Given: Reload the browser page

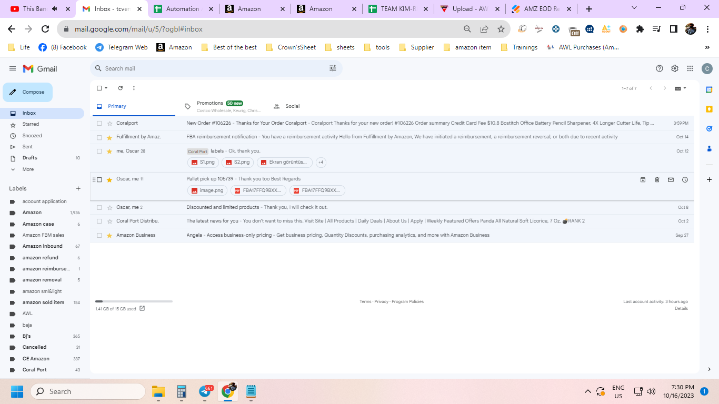Looking at the screenshot, I should point(45,29).
